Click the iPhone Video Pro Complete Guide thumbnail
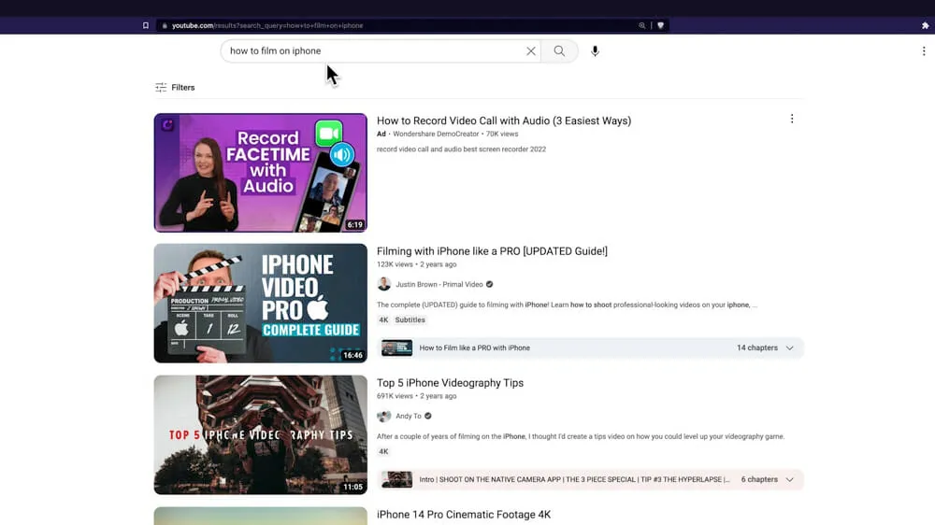Viewport: 935px width, 525px height. tap(260, 304)
